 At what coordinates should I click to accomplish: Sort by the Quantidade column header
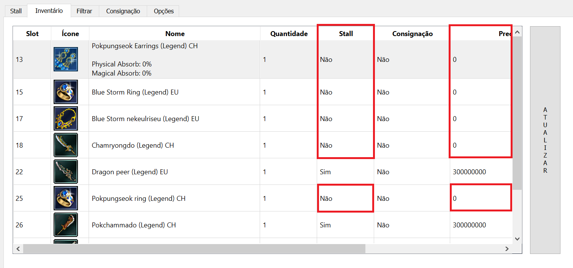coord(289,34)
